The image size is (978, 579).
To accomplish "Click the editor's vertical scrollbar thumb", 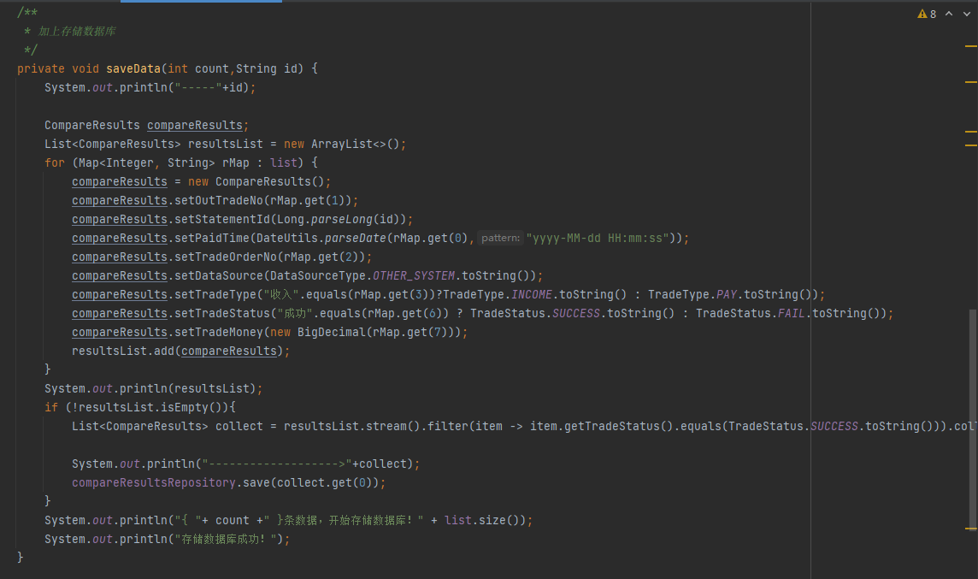I will (974, 419).
